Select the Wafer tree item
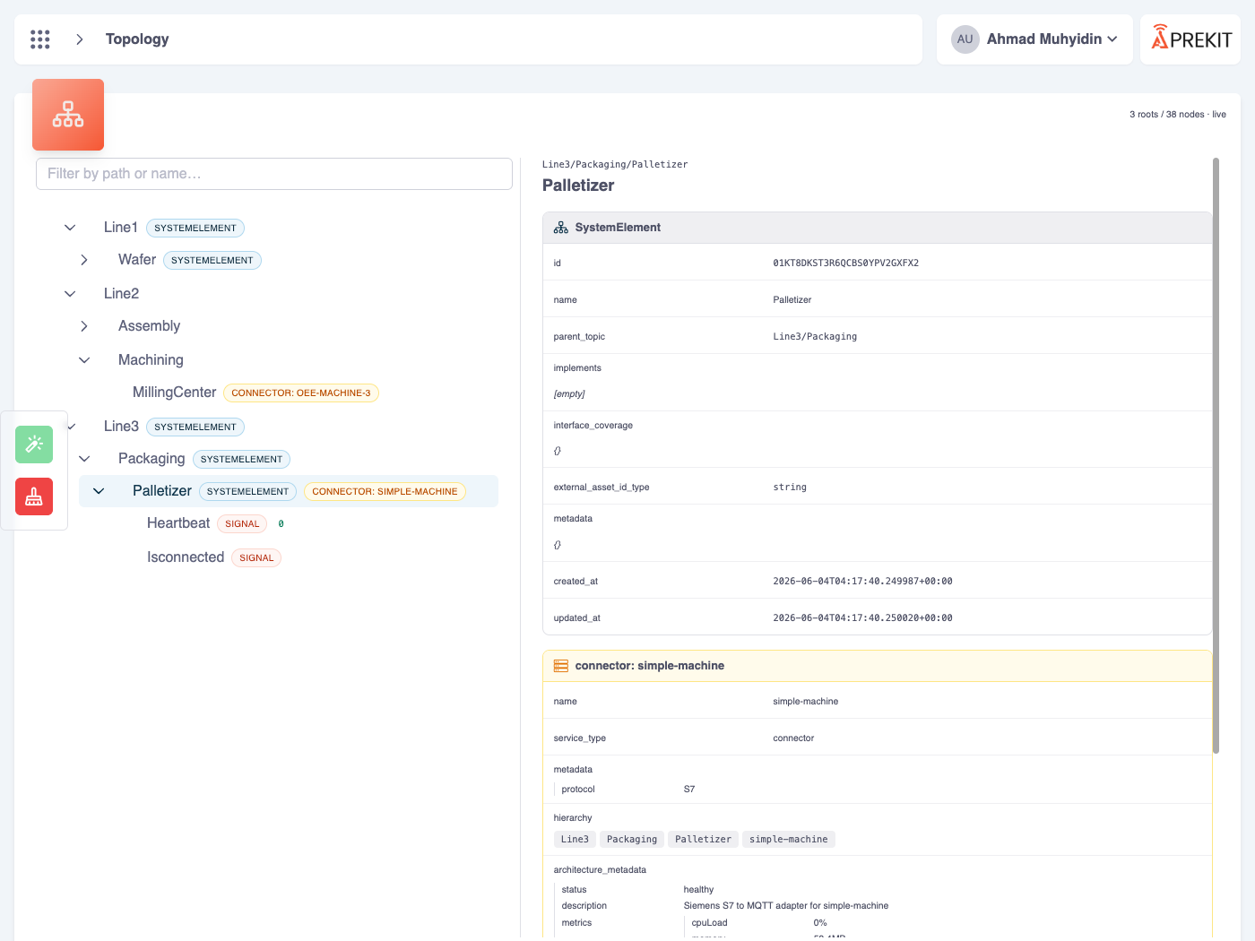 coord(137,260)
